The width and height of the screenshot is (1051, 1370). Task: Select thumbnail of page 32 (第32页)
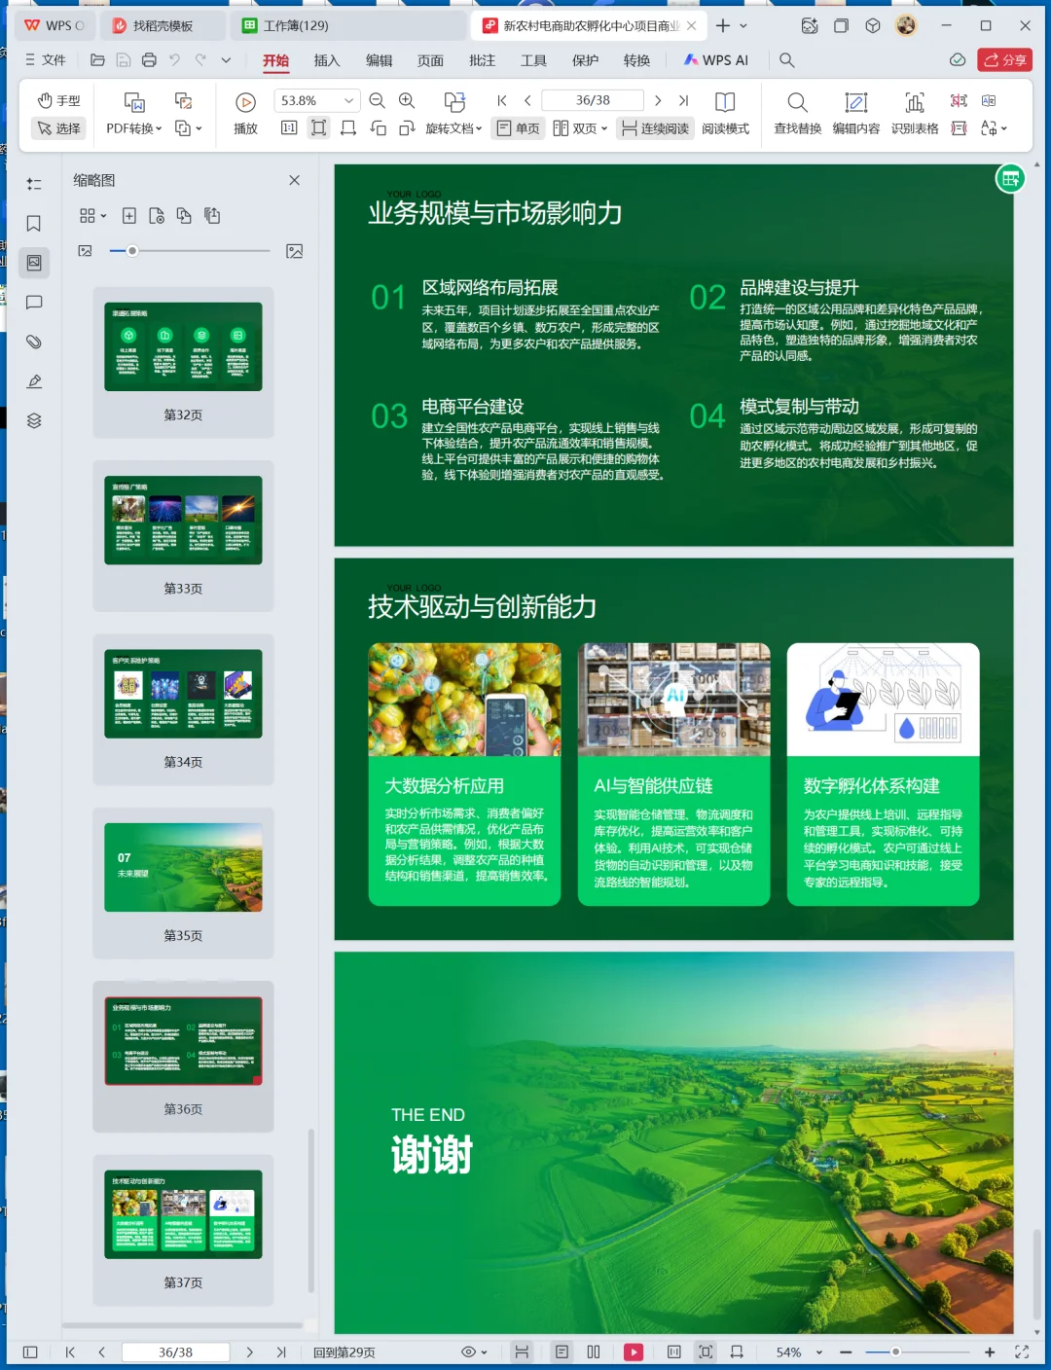click(183, 346)
